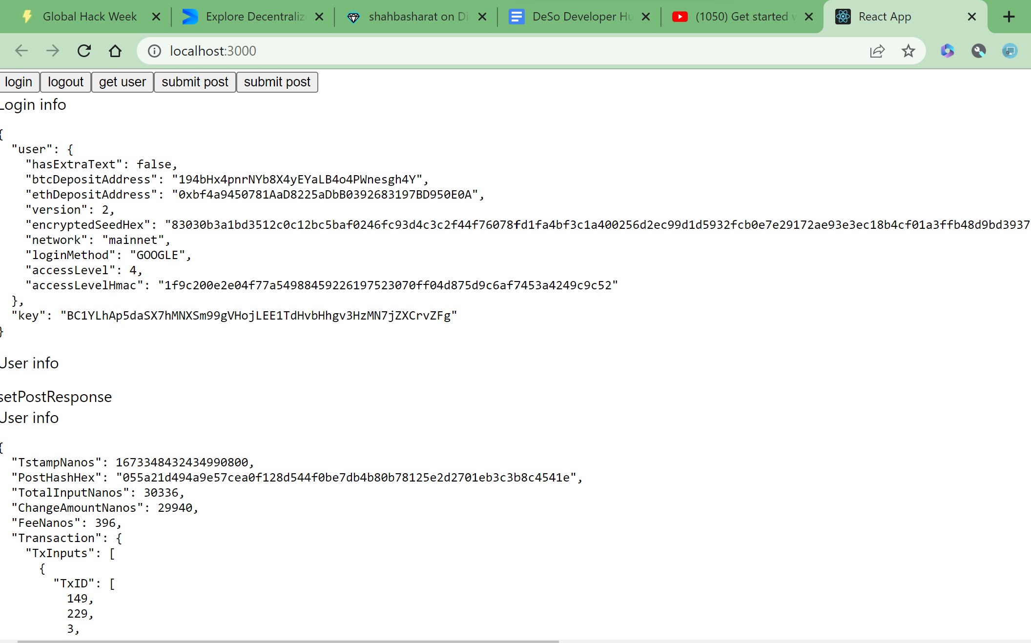Image resolution: width=1031 pixels, height=643 pixels.
Task: Click the share page icon
Action: tap(877, 51)
